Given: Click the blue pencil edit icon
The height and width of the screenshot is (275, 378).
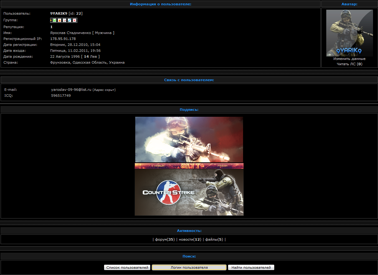Looking at the screenshot, I should tap(69, 20).
